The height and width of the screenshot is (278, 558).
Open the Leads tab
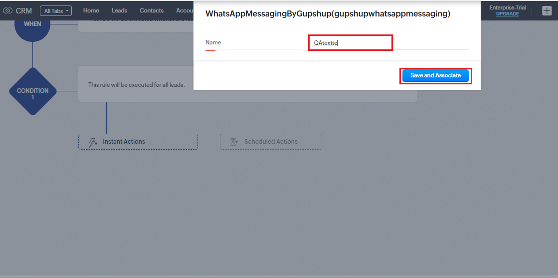(x=119, y=10)
